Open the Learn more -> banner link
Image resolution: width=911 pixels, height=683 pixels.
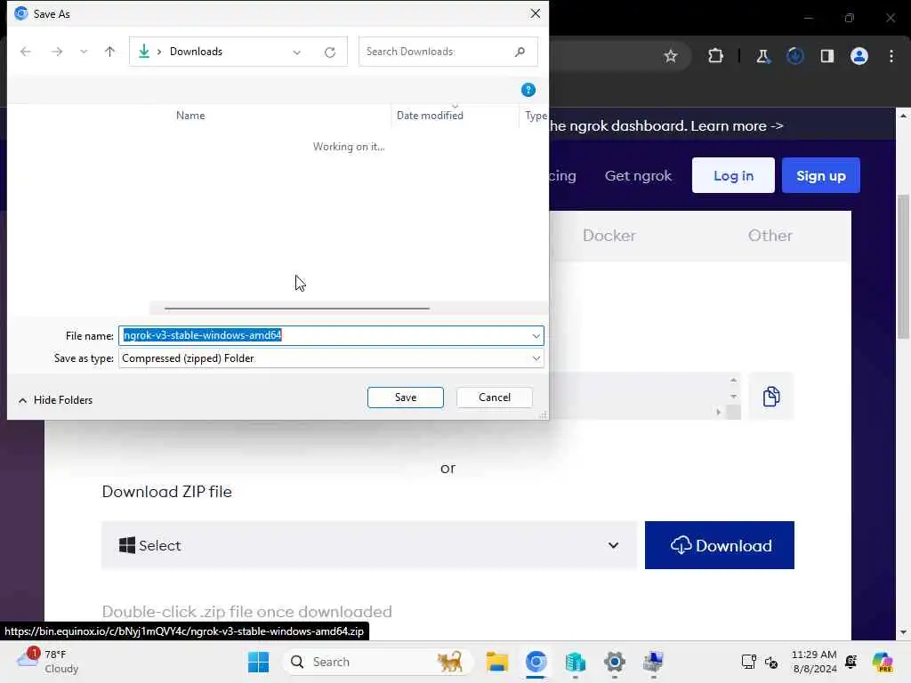click(737, 126)
